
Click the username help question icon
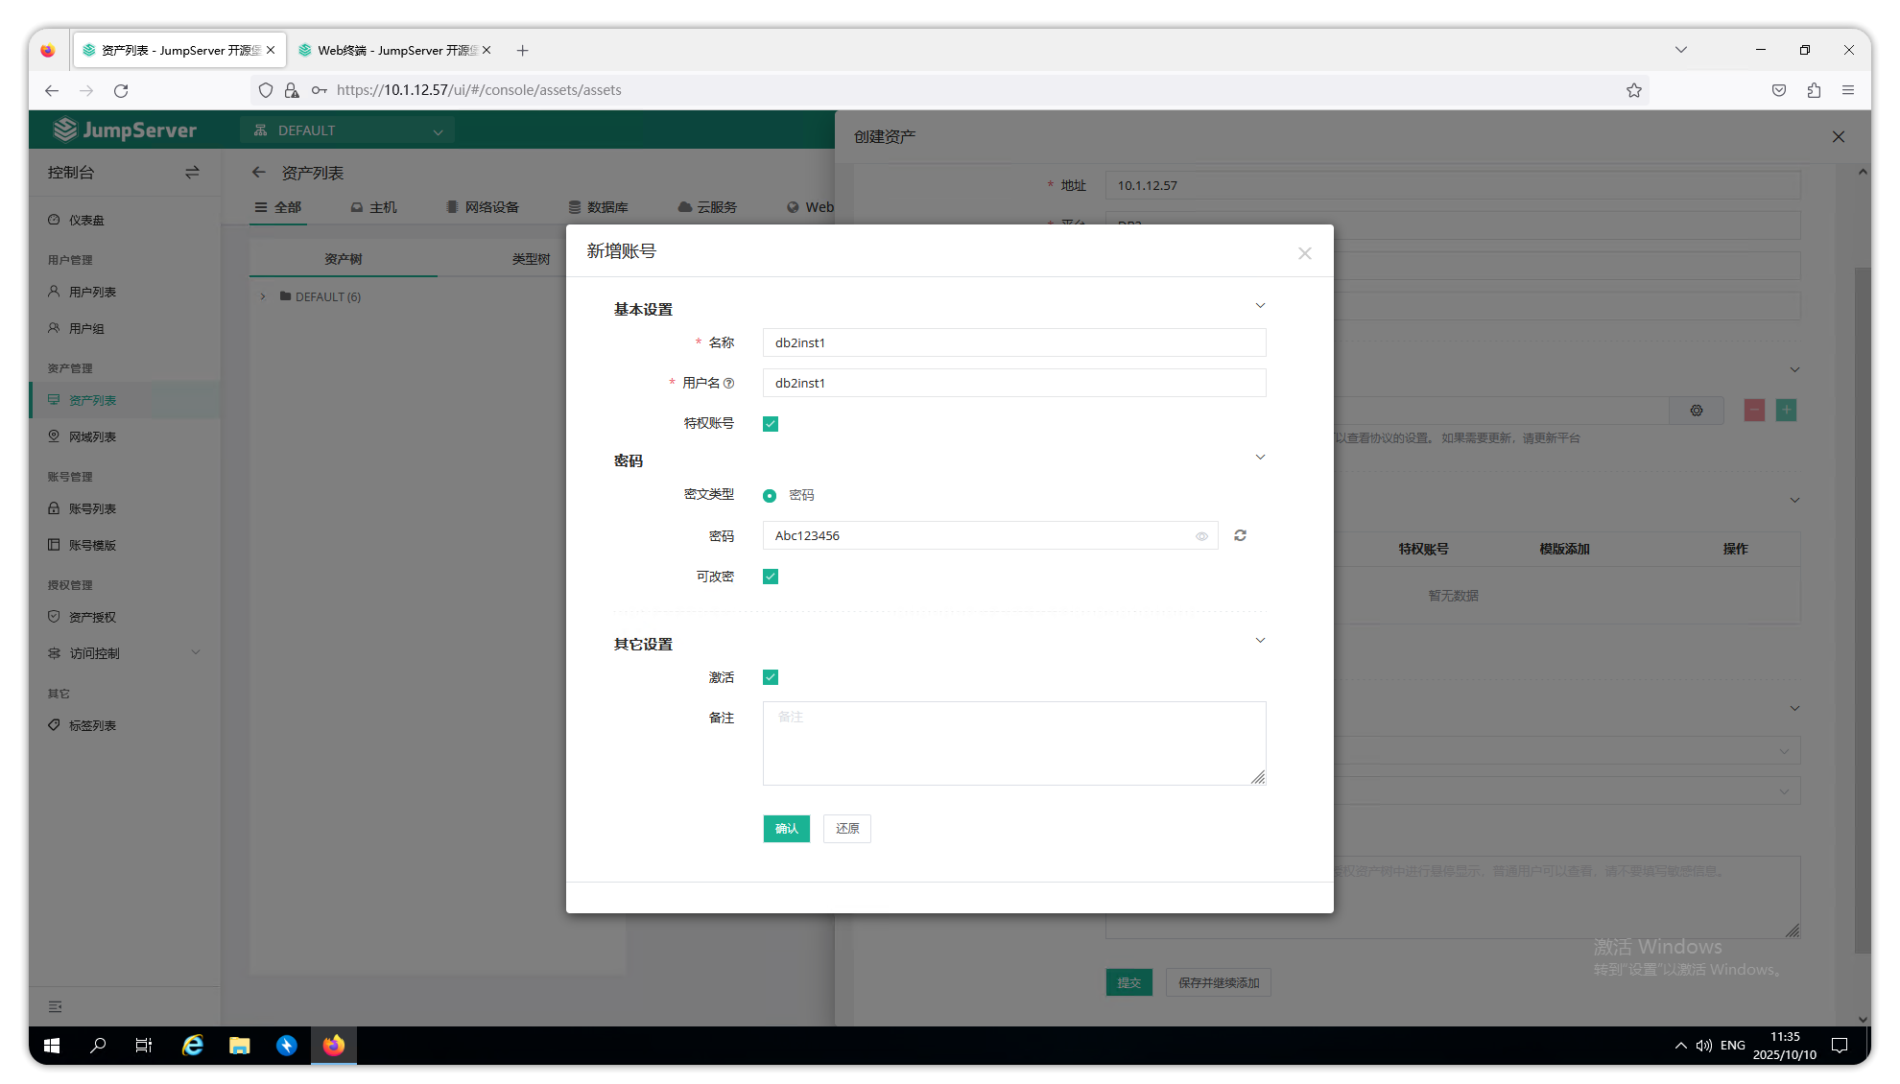[728, 383]
